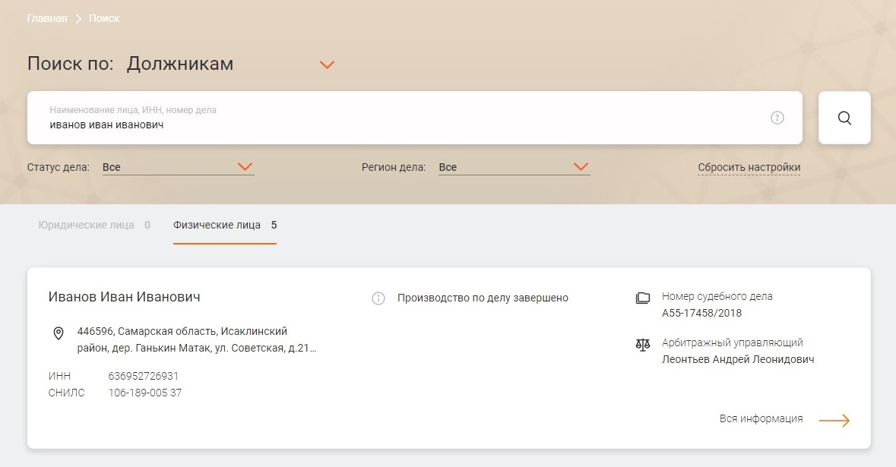896x467 pixels.
Task: Click the Сбросить настройки link
Action: 749,167
